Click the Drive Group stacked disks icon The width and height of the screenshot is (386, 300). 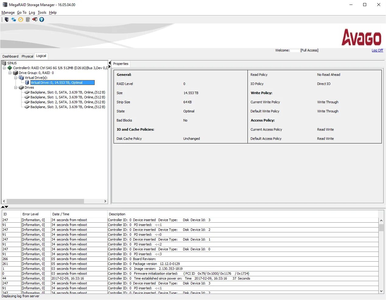(x=16, y=73)
